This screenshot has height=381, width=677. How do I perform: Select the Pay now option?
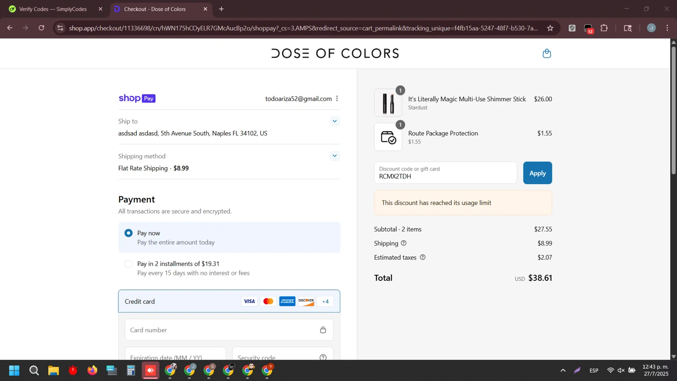click(229, 237)
